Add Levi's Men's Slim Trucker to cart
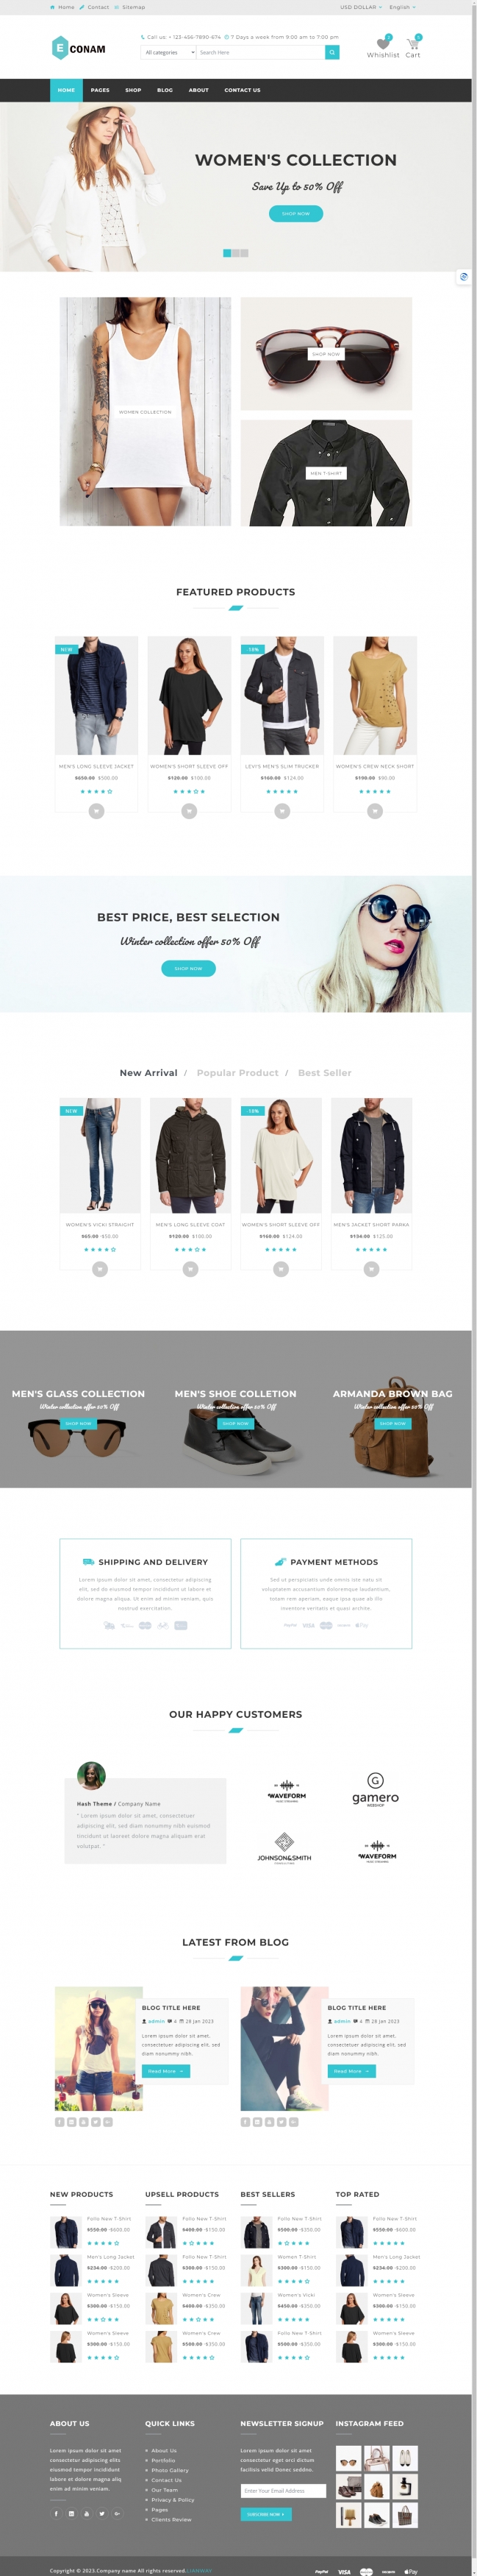Image resolution: width=477 pixels, height=2576 pixels. pos(281,811)
